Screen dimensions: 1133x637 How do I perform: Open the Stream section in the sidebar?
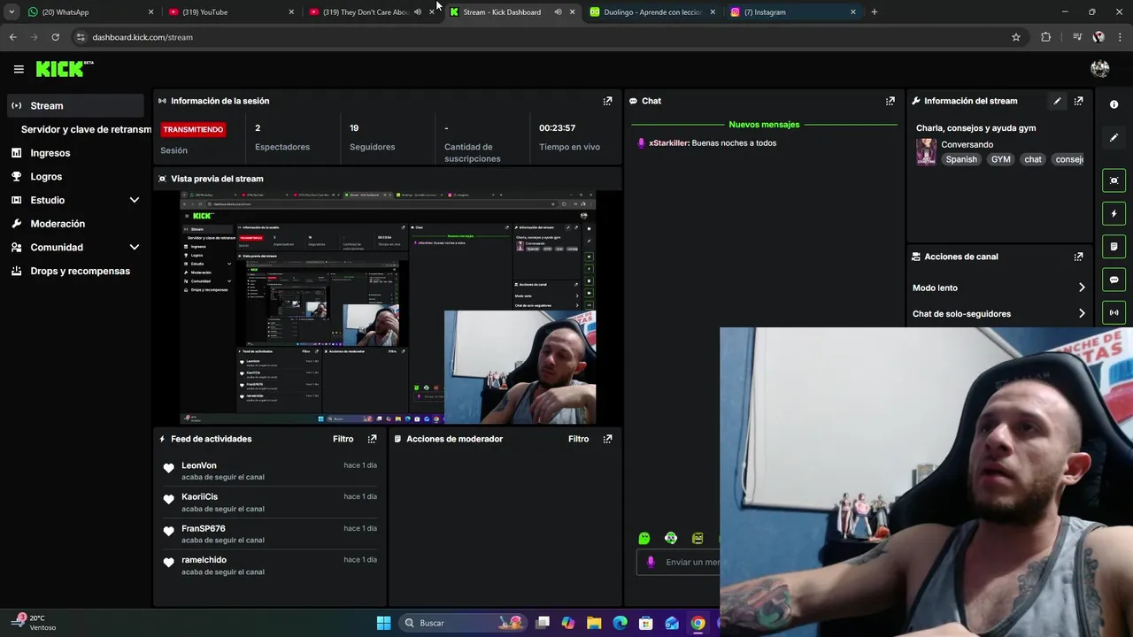[75, 105]
